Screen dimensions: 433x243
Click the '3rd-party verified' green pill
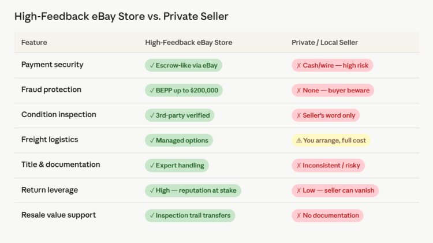tap(180, 115)
